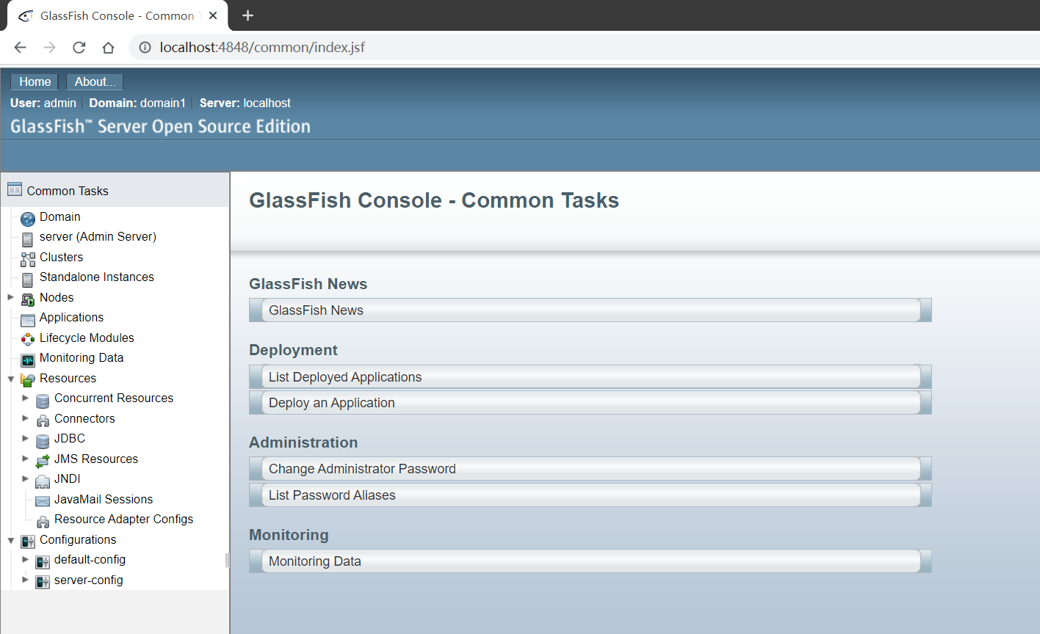
Task: Reload the page with browser refresh button
Action: 79,48
